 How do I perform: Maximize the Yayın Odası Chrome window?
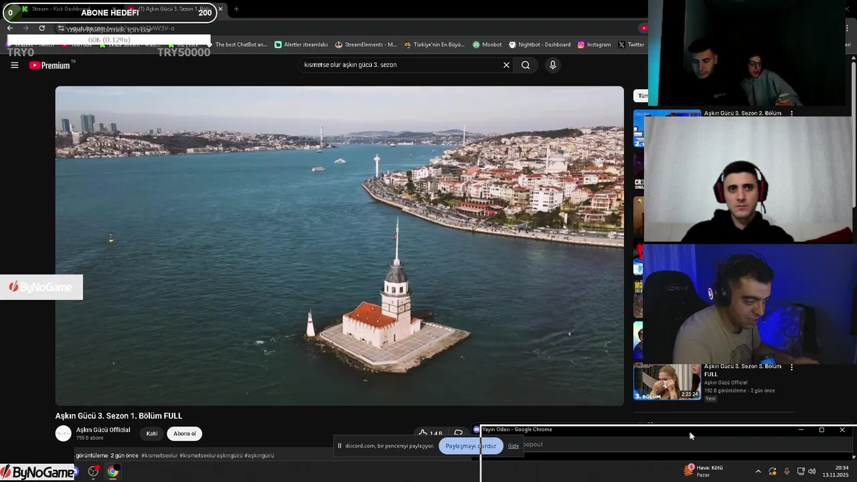click(822, 430)
